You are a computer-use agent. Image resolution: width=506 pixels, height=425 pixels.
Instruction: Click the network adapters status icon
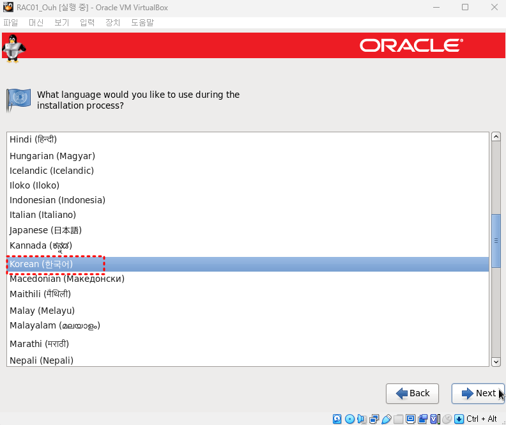pyautogui.click(x=374, y=419)
